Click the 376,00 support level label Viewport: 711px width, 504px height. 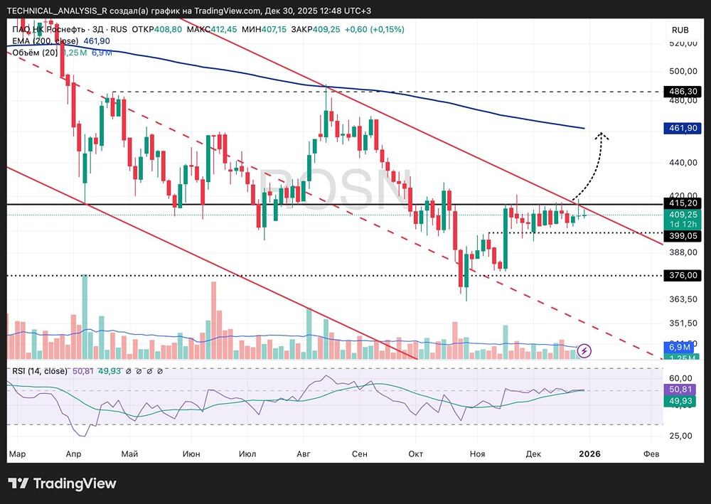click(683, 276)
